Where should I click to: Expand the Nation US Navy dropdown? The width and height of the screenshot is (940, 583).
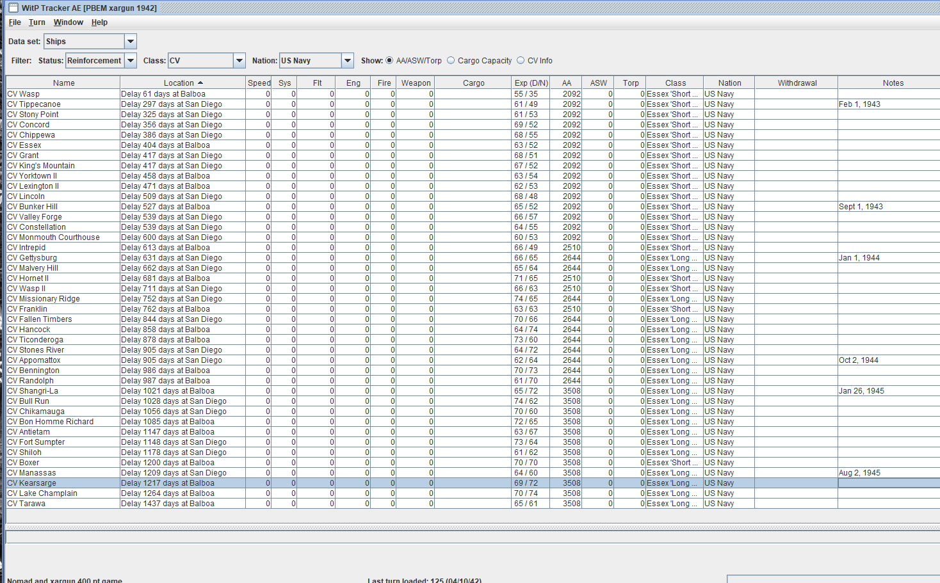348,61
